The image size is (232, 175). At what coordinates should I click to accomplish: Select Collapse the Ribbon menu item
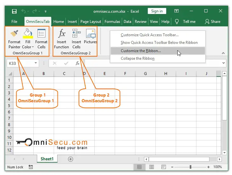(x=158, y=58)
